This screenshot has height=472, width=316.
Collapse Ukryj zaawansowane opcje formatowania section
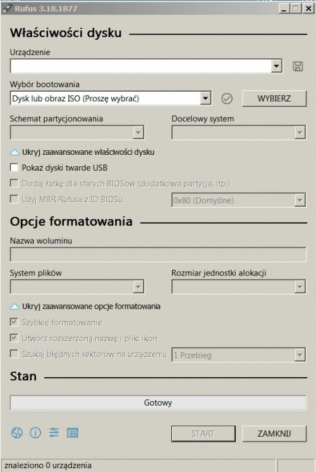point(85,306)
